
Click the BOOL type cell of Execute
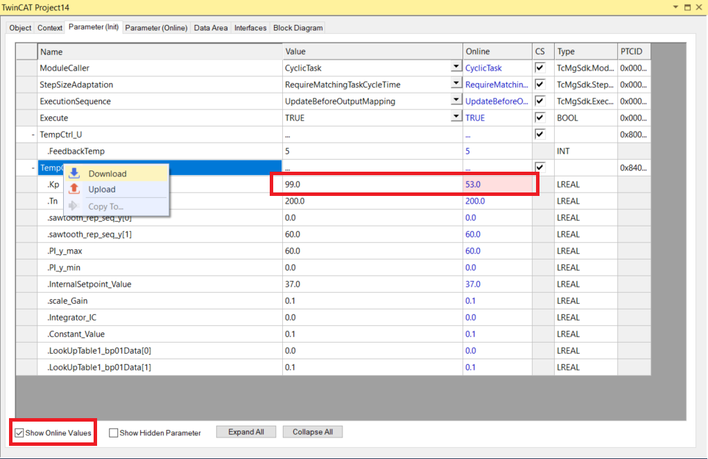(x=585, y=118)
